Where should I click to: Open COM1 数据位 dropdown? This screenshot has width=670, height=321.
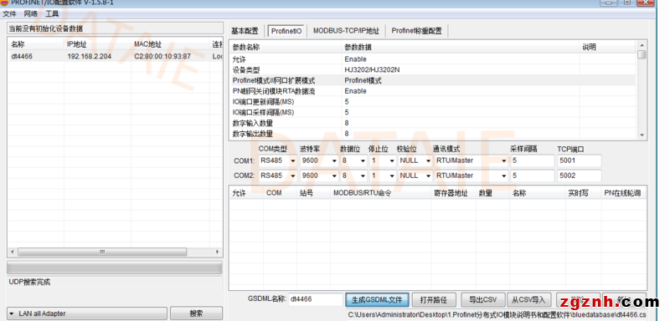click(x=353, y=160)
